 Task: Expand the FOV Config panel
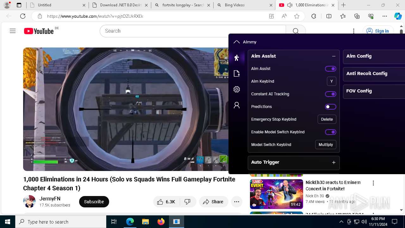(374, 91)
